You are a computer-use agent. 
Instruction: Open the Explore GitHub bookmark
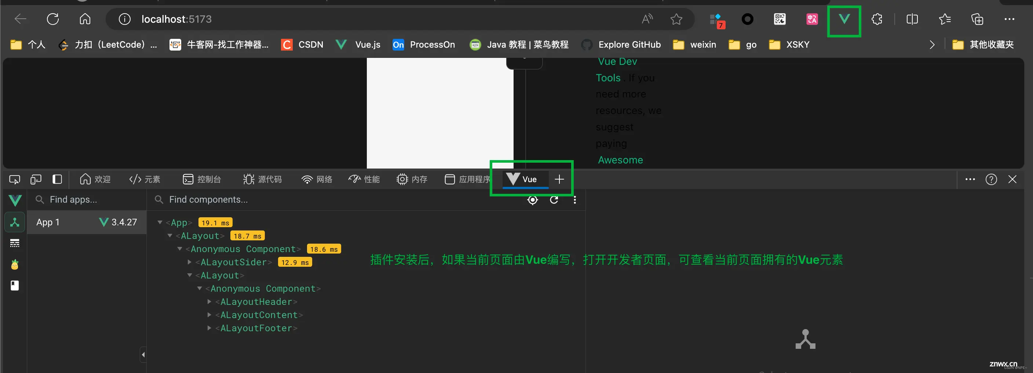621,44
